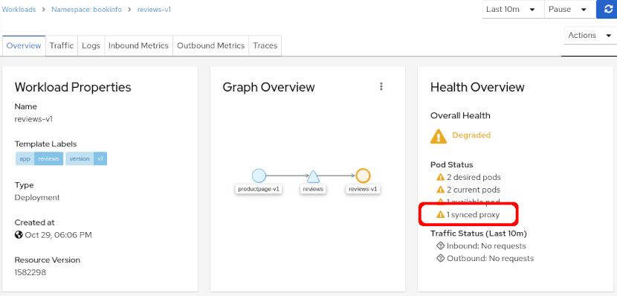Click Outbound: No requests text

pyautogui.click(x=491, y=259)
